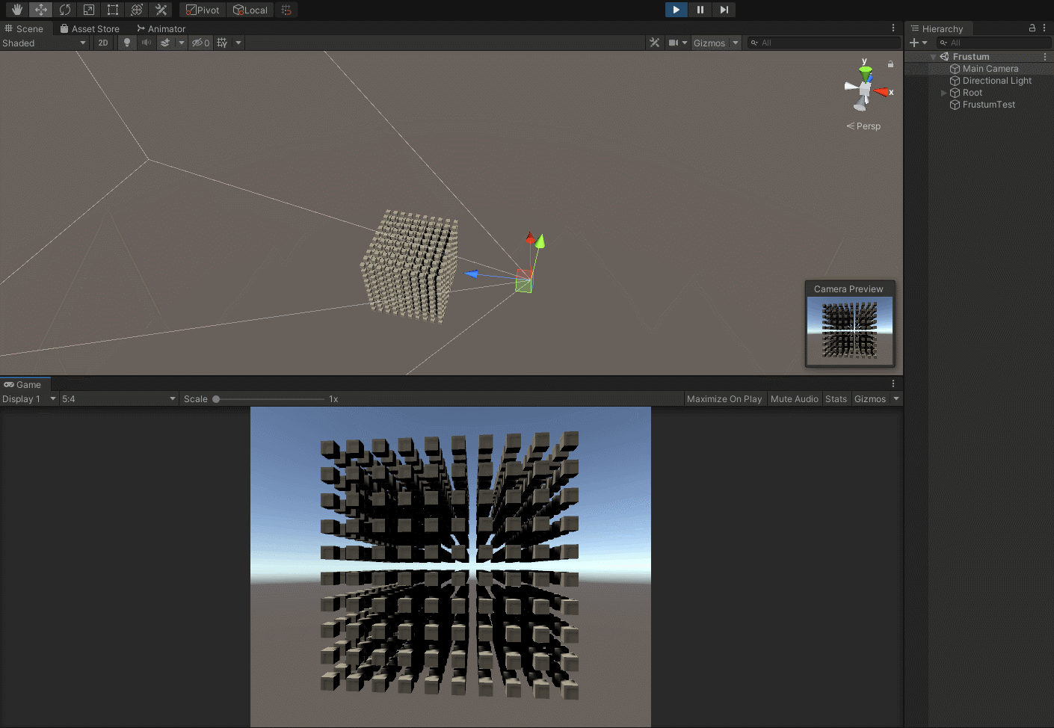The width and height of the screenshot is (1054, 728).
Task: Click the blue Z-axis move handle arrow
Action: (472, 274)
